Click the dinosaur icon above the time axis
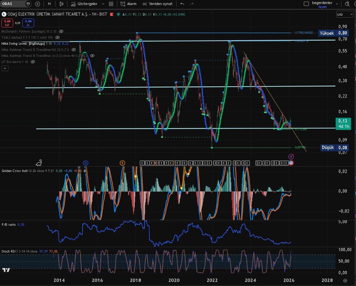Screen dimensions: 356x286 [39, 162]
